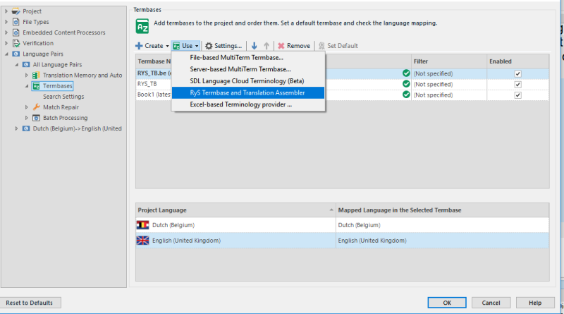The height and width of the screenshot is (314, 564).
Task: Choose SDL Language Cloud Terminology (Beta)
Action: pyautogui.click(x=248, y=81)
